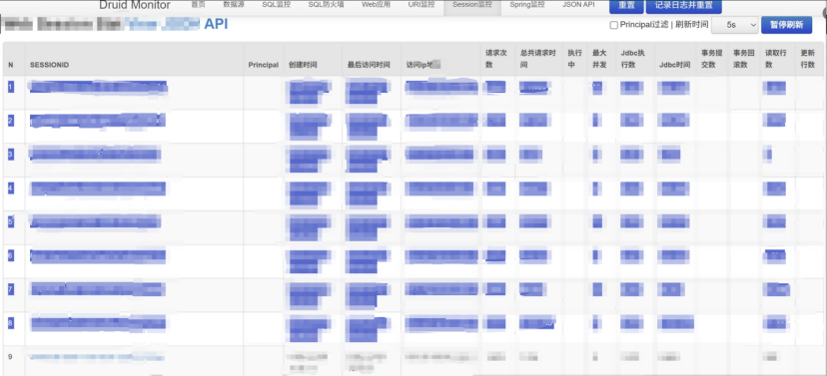
Task: Click the 记录日志并重置 button
Action: 683,6
